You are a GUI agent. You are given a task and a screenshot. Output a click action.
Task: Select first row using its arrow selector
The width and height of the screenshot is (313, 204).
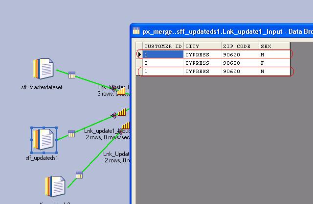click(x=139, y=54)
